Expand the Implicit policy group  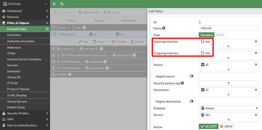coord(53,74)
